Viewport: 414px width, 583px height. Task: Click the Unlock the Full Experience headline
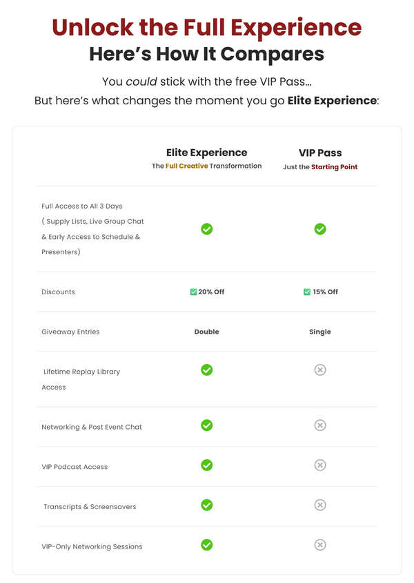206,28
